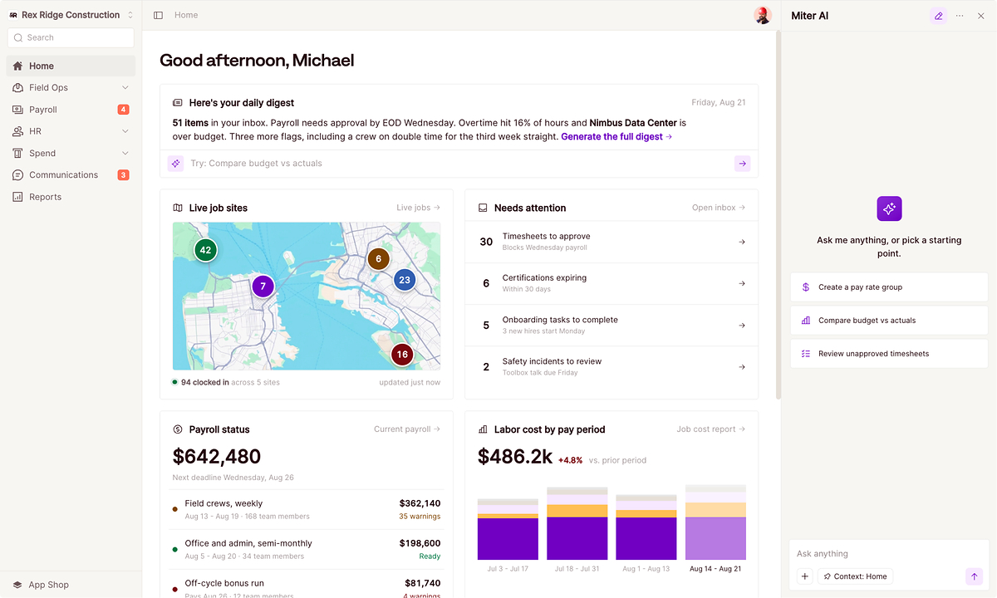Screen dimensions: 997x598
Task: Click the purple map marker 7
Action: click(263, 287)
